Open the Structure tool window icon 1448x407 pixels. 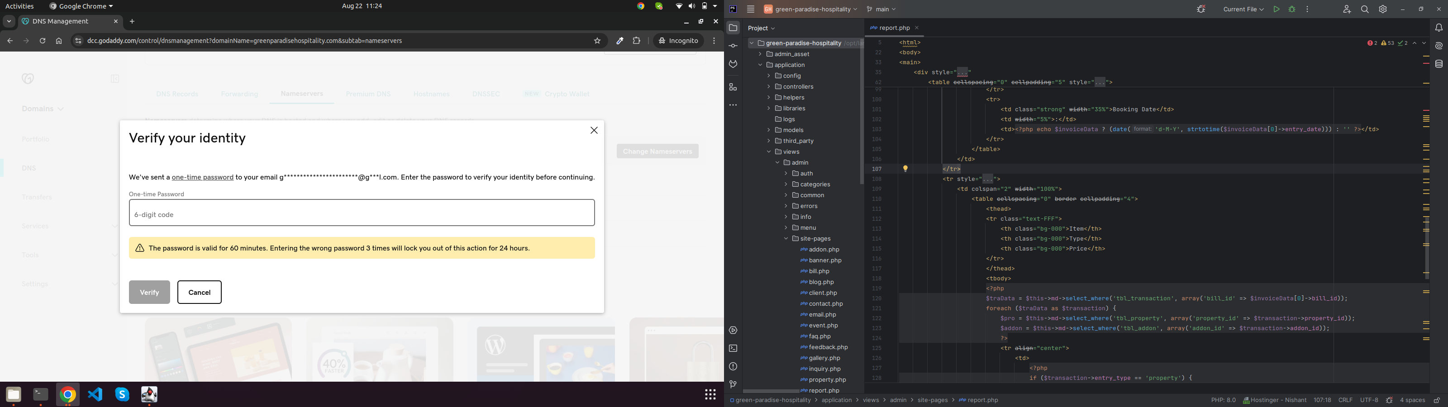[733, 87]
